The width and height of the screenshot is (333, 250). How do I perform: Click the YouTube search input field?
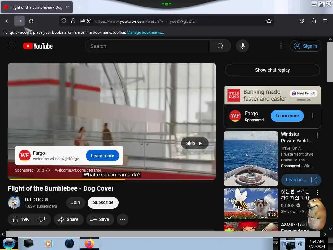[x=148, y=46]
